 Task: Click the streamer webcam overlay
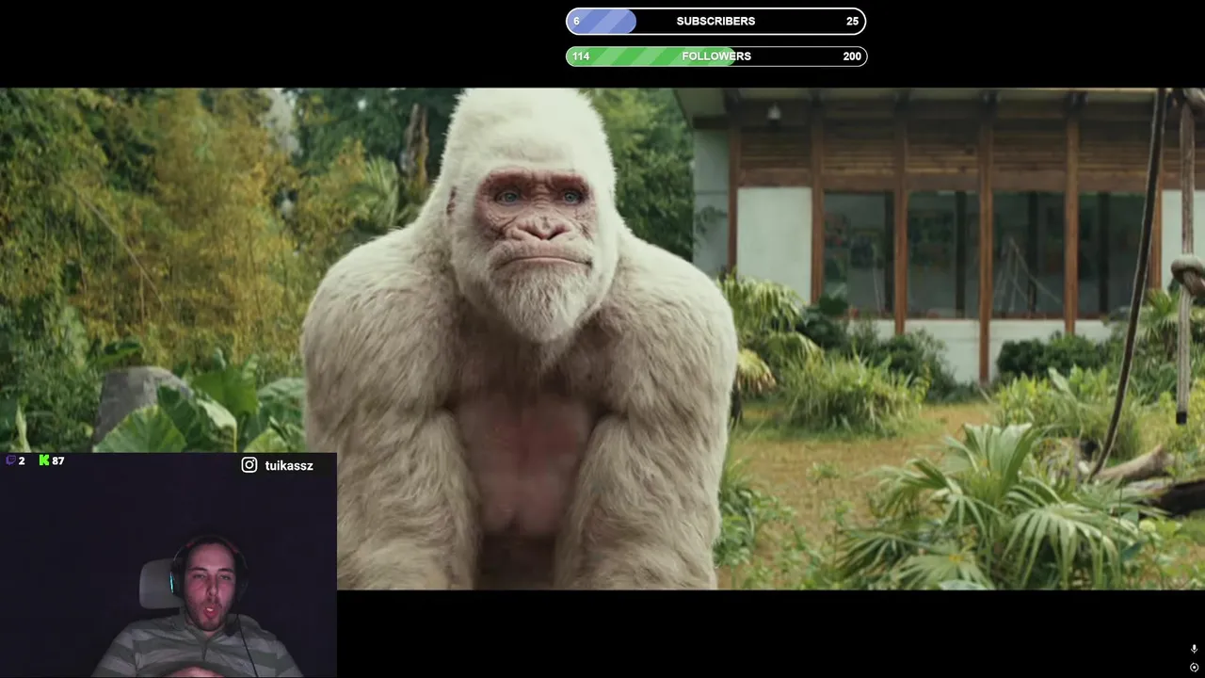pos(169,565)
